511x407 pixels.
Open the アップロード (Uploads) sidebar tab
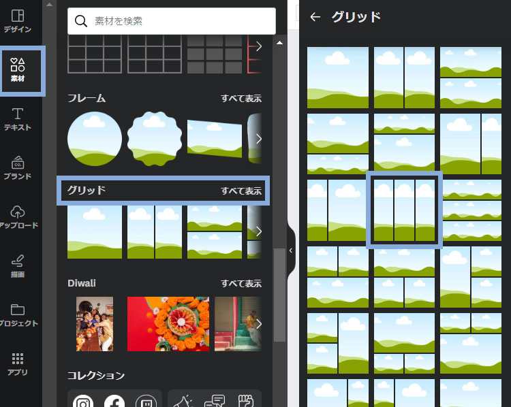[18, 217]
